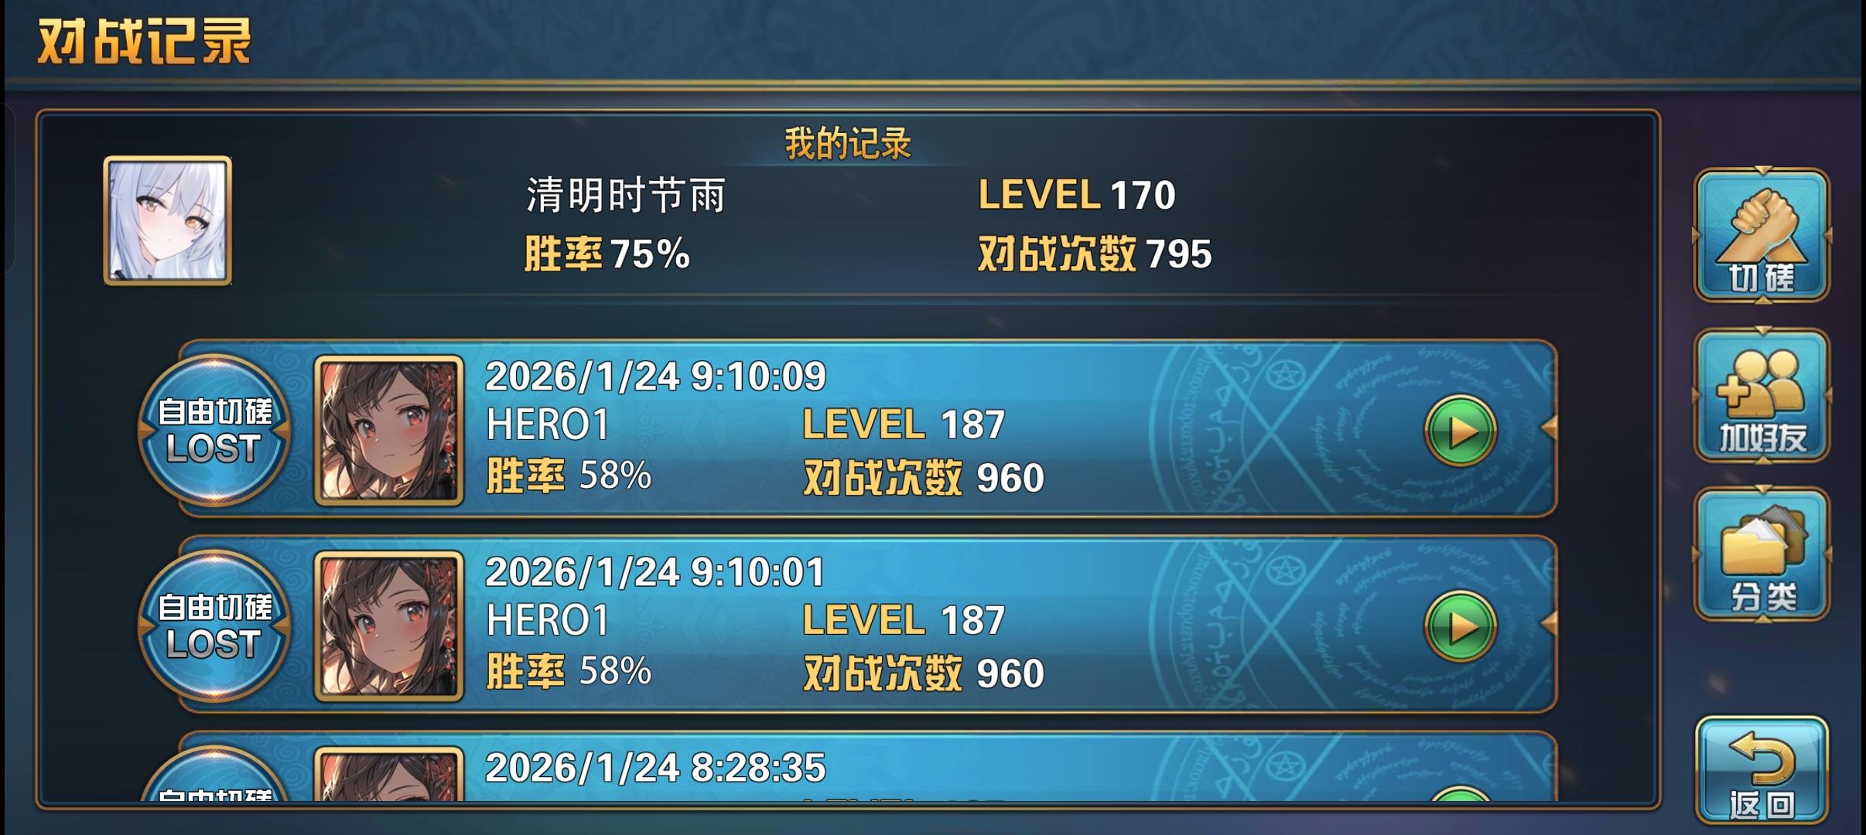Play replay of the 9:10:01 battle
This screenshot has height=835, width=1866.
pos(1460,626)
